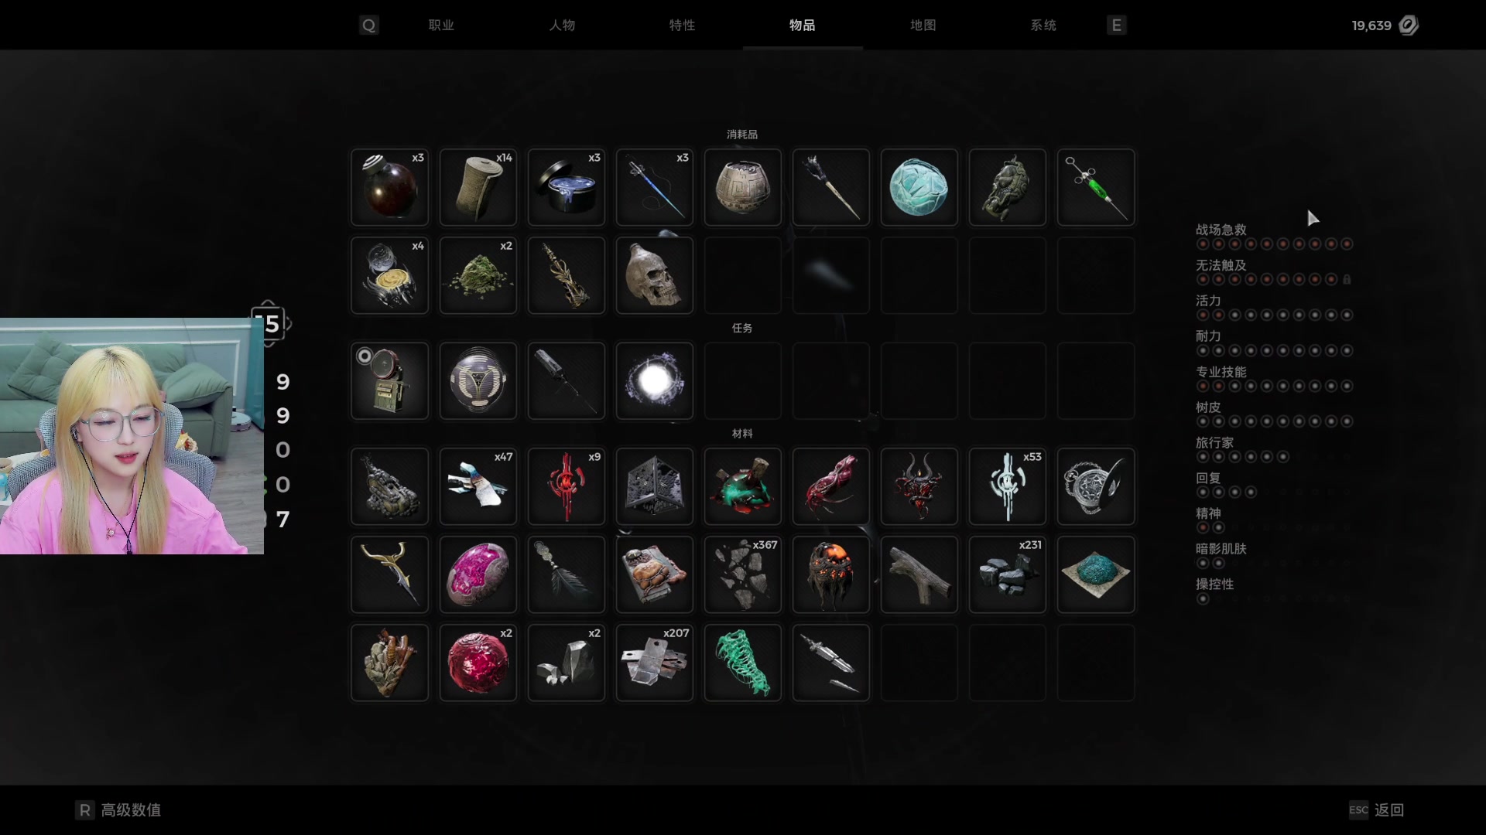Click the E next tab key icon
This screenshot has height=835, width=1486.
(1116, 26)
